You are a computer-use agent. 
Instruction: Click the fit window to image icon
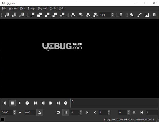pos(55,15)
